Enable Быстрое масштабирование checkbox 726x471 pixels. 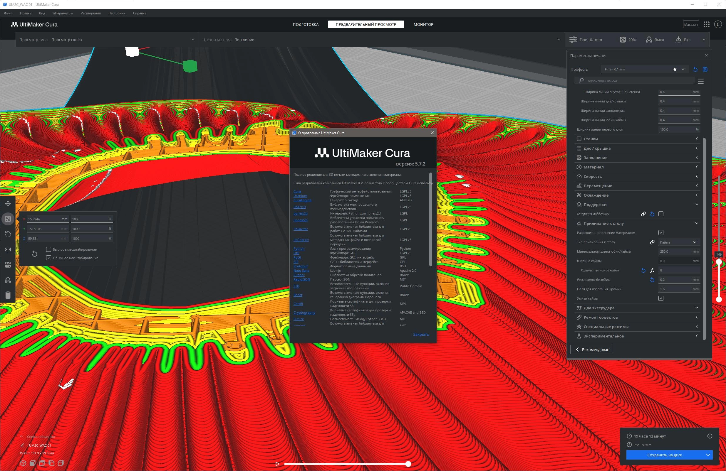48,249
